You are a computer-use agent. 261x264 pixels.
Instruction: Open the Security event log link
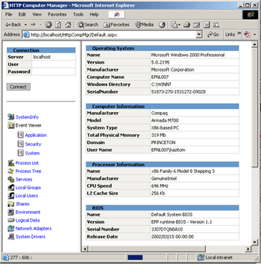click(33, 144)
